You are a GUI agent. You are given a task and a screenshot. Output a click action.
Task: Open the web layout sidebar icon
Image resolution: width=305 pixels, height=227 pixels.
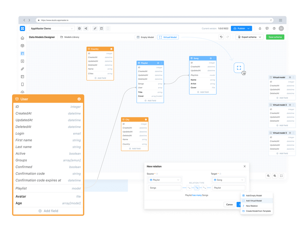22,77
